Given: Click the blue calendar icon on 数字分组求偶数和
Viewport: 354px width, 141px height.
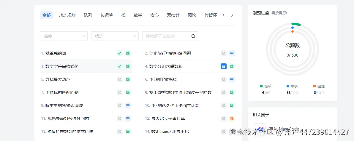Looking at the screenshot, I should click(x=224, y=66).
